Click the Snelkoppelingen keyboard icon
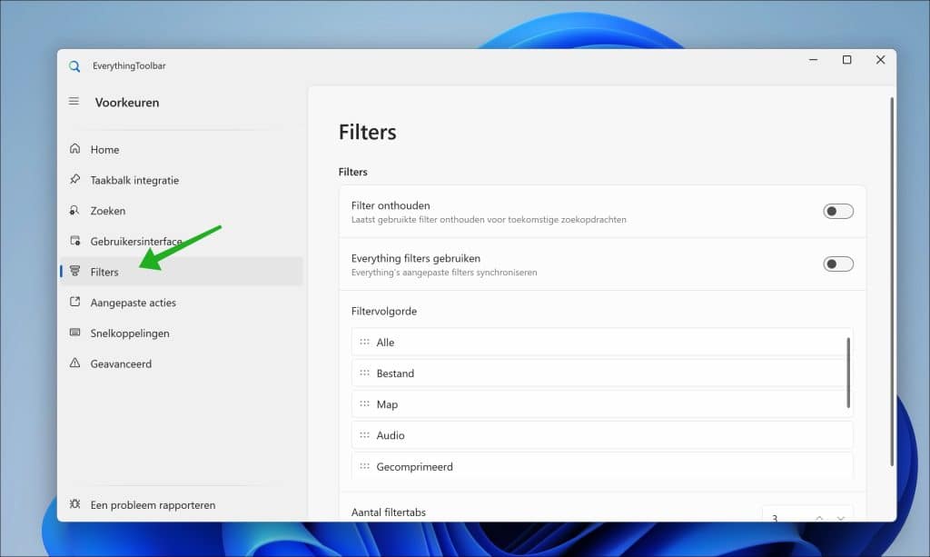Screen dimensions: 930x557 tap(74, 333)
